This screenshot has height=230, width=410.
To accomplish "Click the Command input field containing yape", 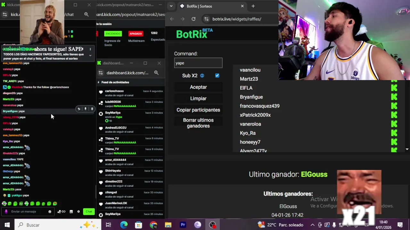I will 198,63.
